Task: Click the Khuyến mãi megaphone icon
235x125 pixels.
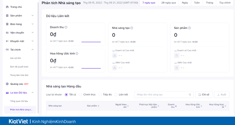Action: [7, 41]
